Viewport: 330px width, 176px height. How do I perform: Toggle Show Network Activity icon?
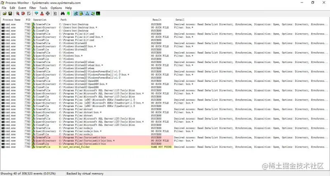[x=87, y=14]
